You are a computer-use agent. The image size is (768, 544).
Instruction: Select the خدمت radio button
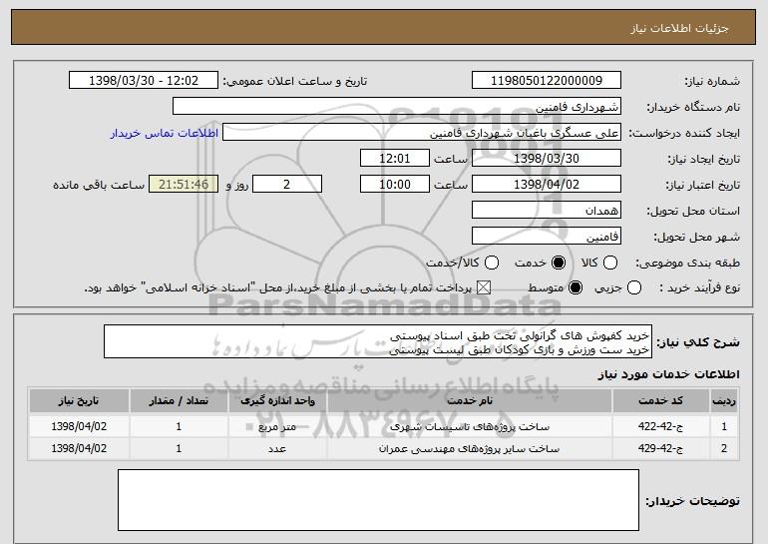559,263
